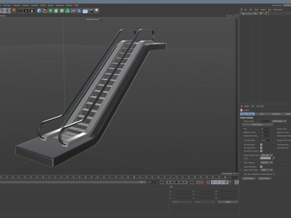Open the green Volume builder icon
The height and width of the screenshot is (218, 291).
pyautogui.click(x=68, y=10)
